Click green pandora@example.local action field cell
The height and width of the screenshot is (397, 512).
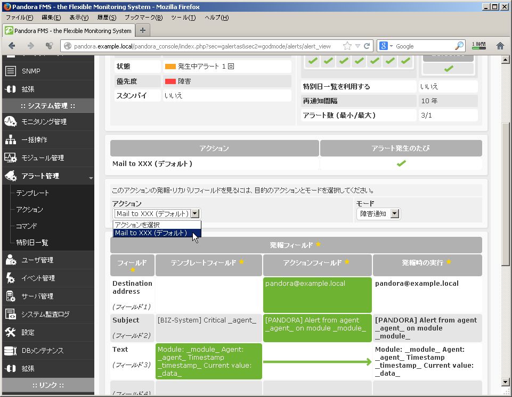[318, 295]
